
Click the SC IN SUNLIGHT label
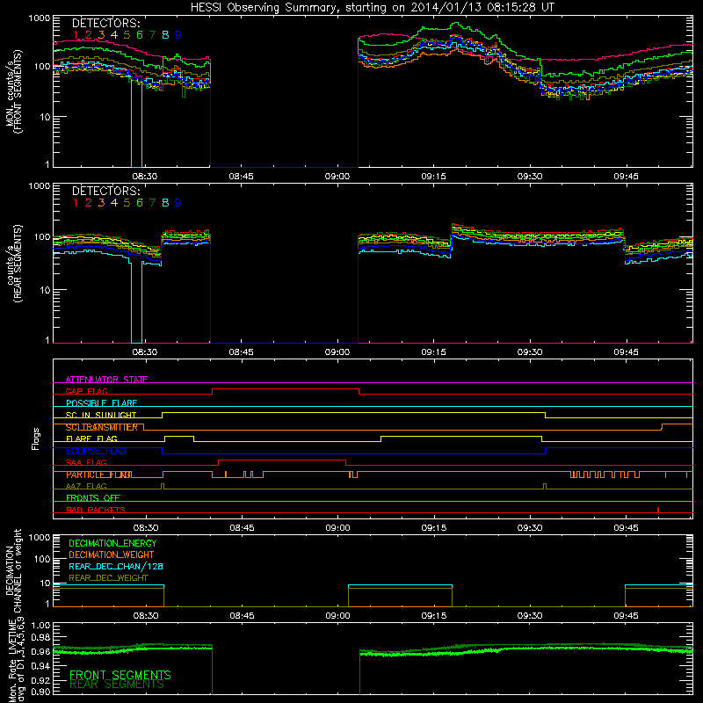tap(101, 415)
